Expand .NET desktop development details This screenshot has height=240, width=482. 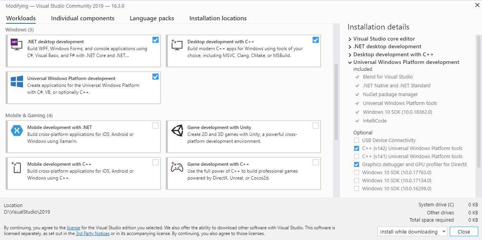point(350,47)
